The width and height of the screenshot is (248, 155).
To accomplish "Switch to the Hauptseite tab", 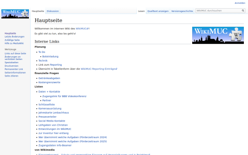I will (38, 11).
